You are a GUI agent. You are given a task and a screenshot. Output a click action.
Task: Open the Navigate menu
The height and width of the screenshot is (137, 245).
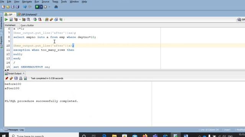pyautogui.click(x=27, y=2)
